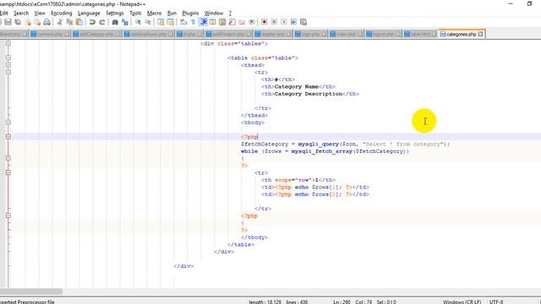
Task: Switch to the login.php tab
Action: pos(310,34)
